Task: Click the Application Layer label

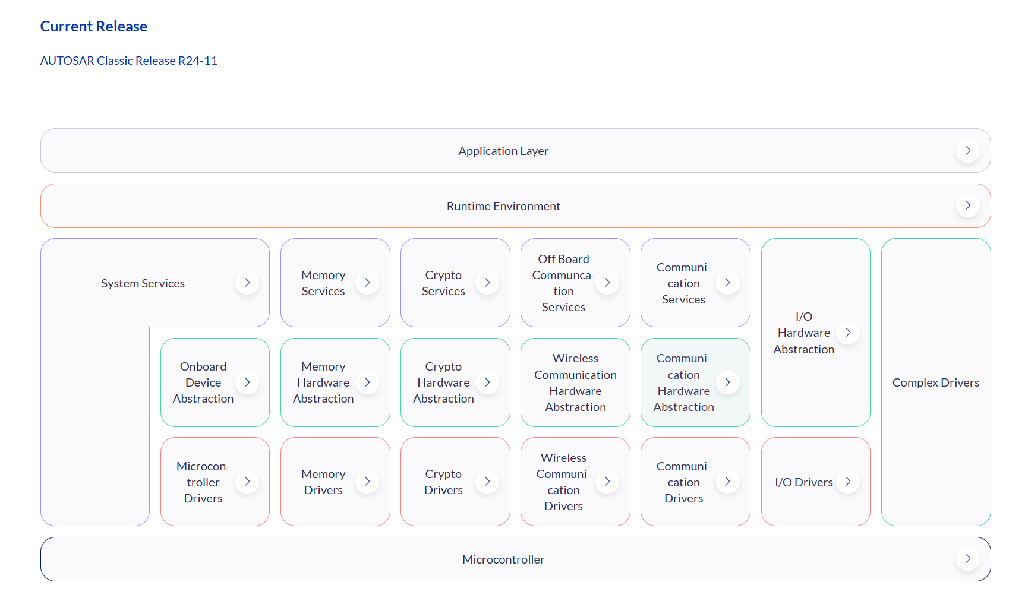Action: [x=503, y=151]
